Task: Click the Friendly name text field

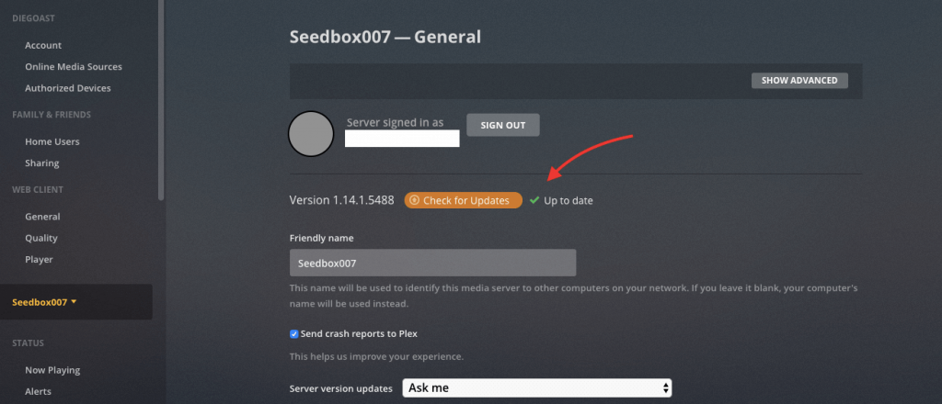Action: (432, 263)
